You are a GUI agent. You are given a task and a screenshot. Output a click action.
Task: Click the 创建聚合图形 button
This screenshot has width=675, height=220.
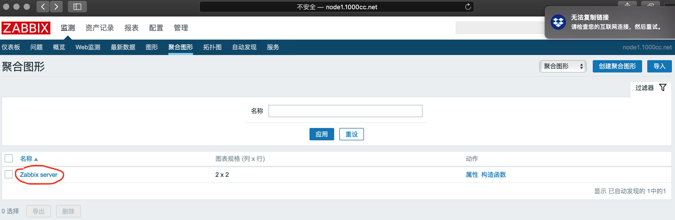point(617,66)
